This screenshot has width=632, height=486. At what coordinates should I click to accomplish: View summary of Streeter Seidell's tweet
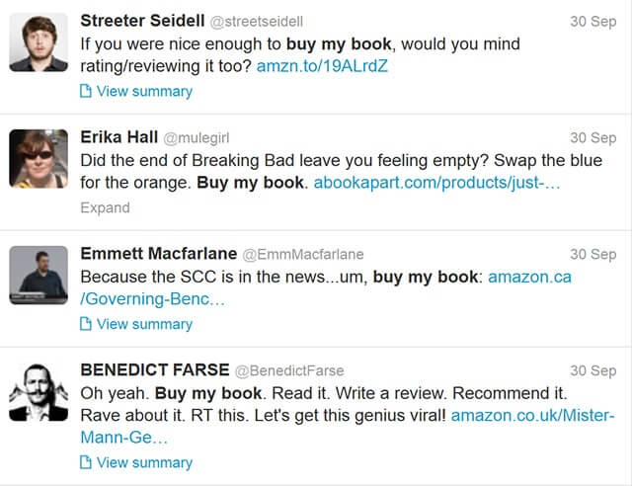144,91
